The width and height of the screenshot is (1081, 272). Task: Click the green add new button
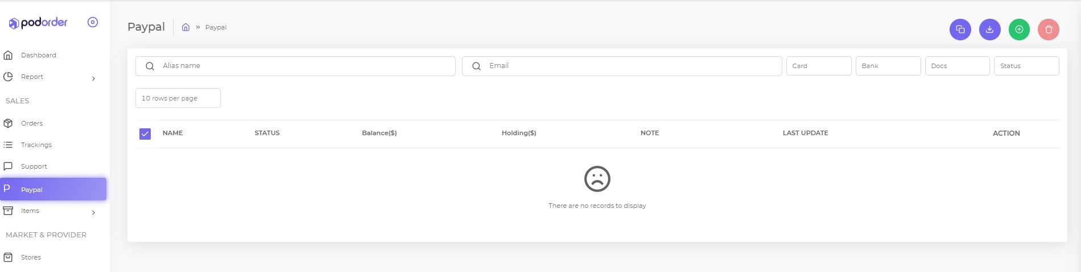[1020, 30]
